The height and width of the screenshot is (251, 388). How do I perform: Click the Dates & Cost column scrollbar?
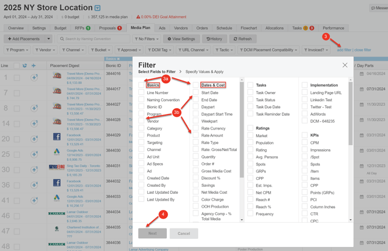point(241,130)
